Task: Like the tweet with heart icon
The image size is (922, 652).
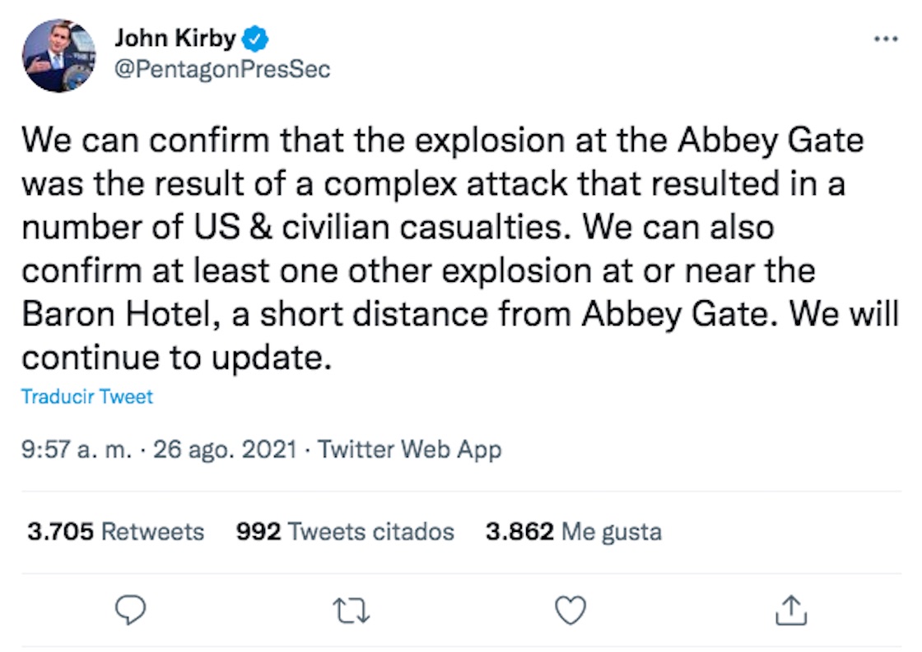Action: point(570,609)
